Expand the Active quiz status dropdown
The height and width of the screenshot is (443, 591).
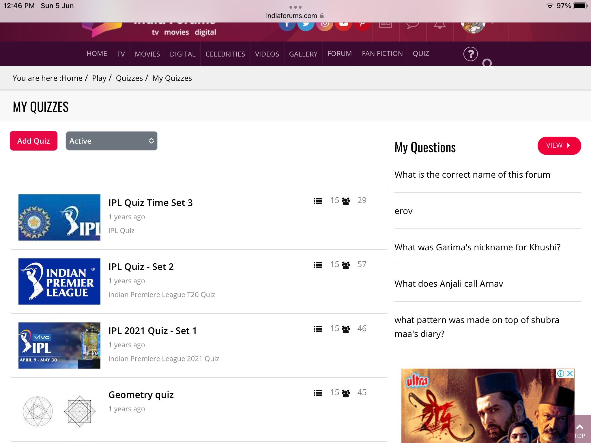[112, 141]
